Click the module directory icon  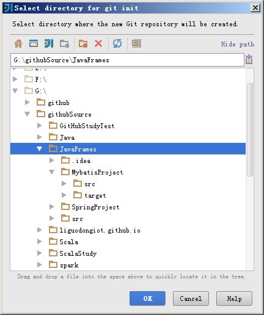[x=64, y=43]
